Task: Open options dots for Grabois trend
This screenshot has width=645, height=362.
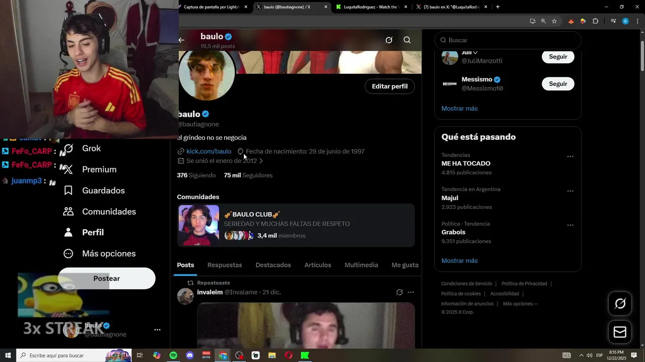Action: 570,225
